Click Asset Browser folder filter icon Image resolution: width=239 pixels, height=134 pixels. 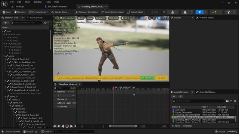click(x=227, y=101)
